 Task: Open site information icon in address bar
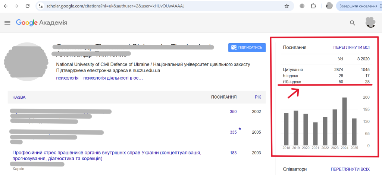pyautogui.click(x=41, y=6)
